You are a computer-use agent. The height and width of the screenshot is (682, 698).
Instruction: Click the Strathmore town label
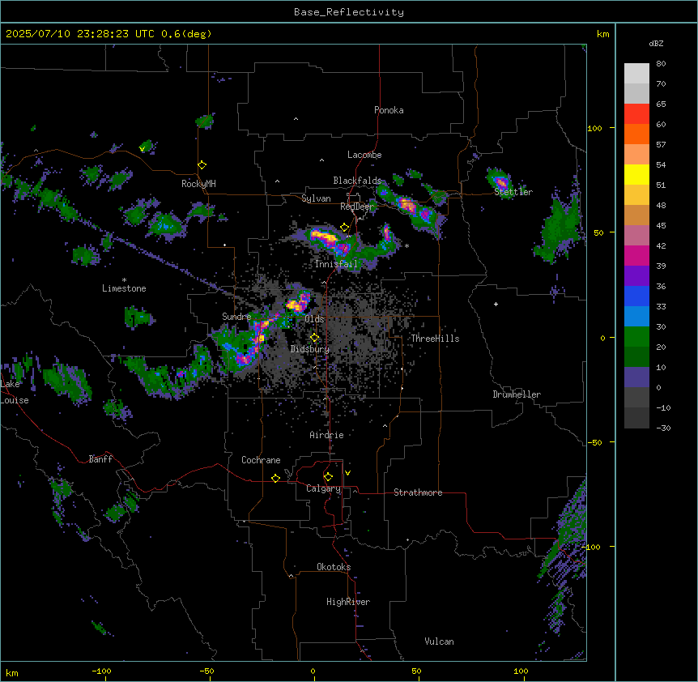pyautogui.click(x=418, y=492)
